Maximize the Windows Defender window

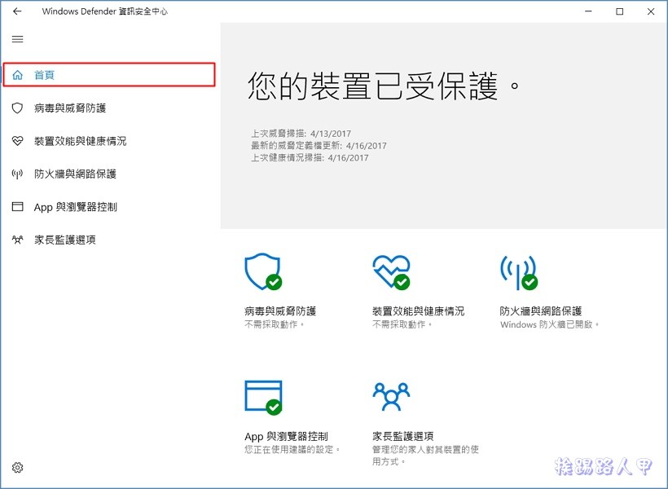[619, 11]
